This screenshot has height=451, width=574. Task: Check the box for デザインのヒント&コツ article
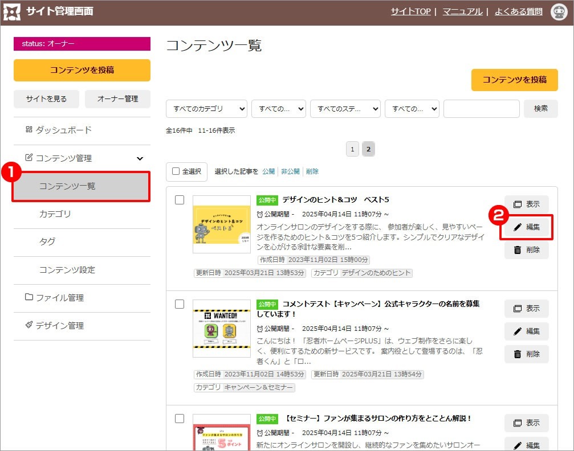(x=180, y=200)
